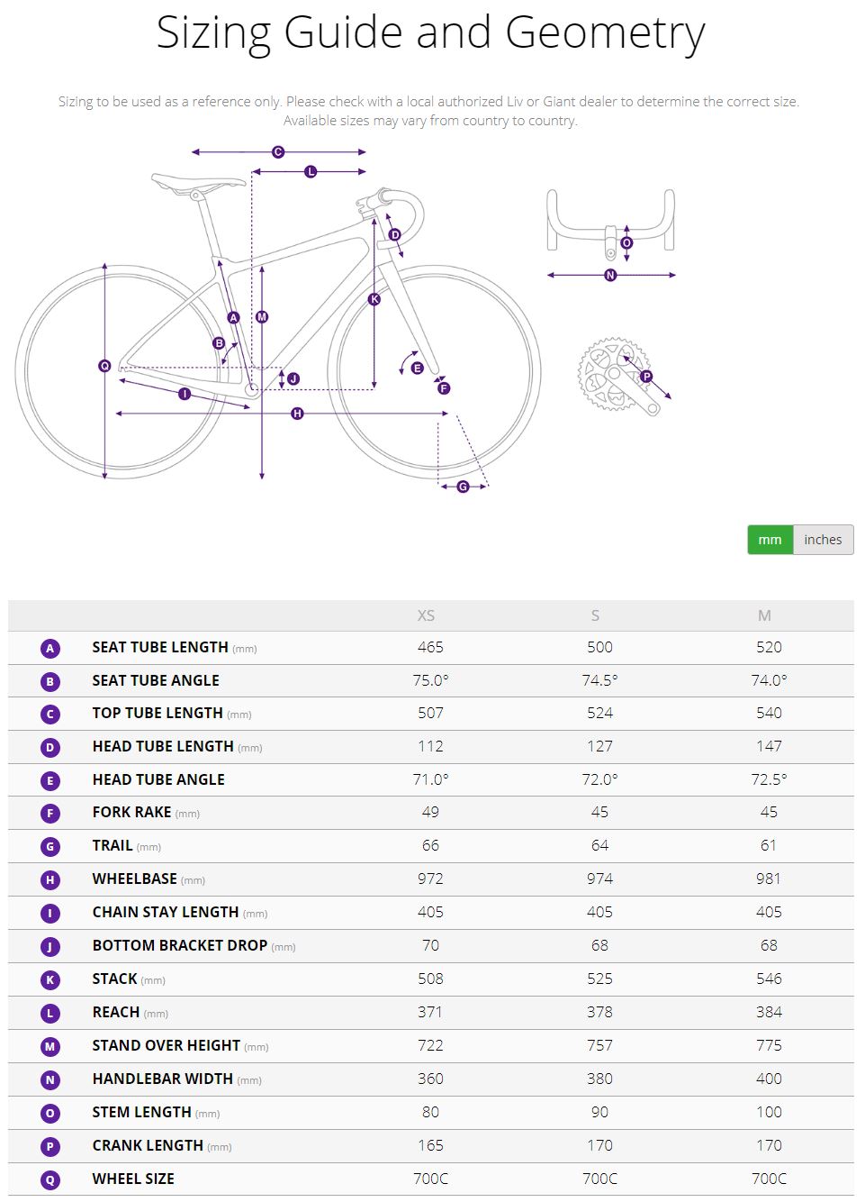Image resolution: width=865 pixels, height=1202 pixels.
Task: Click the C top tube marker on diagram
Action: pos(278,152)
